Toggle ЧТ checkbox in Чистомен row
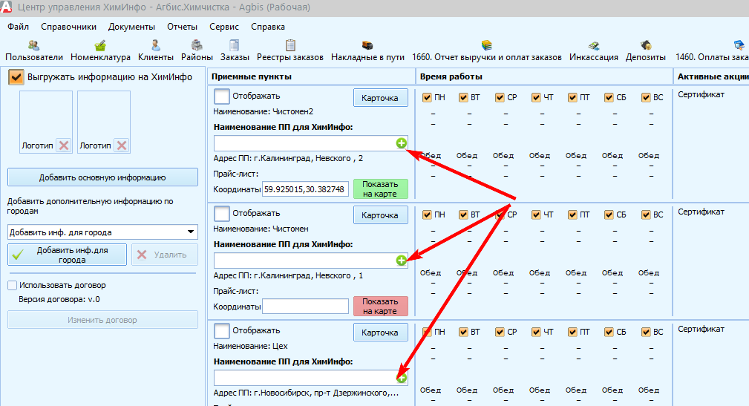Screen dimensions: 749x406 pyautogui.click(x=536, y=215)
